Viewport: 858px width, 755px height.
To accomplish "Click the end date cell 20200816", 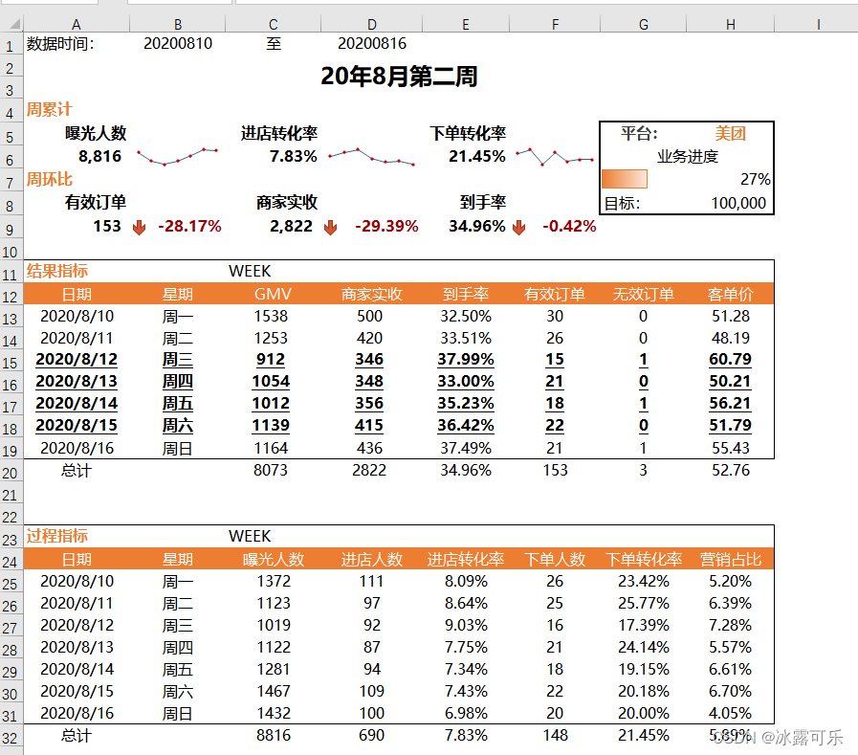I will click(x=371, y=43).
